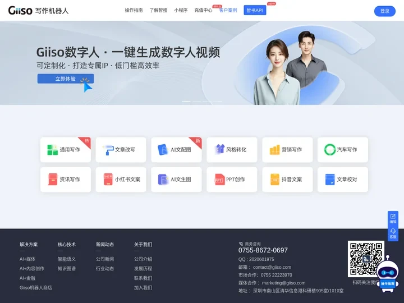Open the 智能语义 footer link
404x303 pixels.
67,259
